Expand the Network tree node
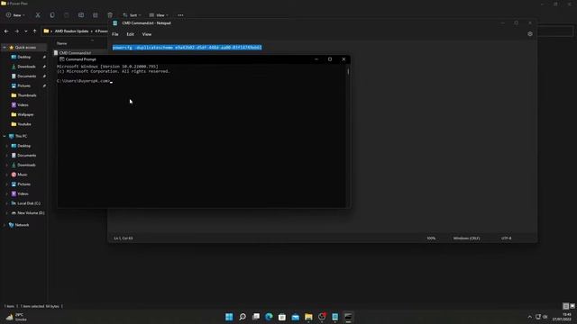Screen dimensions: 577x324 point(5,225)
